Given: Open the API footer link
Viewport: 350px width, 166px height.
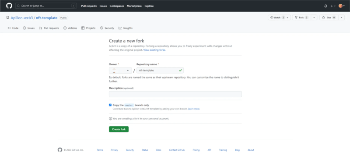Looking at the screenshot, I should click(209, 150).
